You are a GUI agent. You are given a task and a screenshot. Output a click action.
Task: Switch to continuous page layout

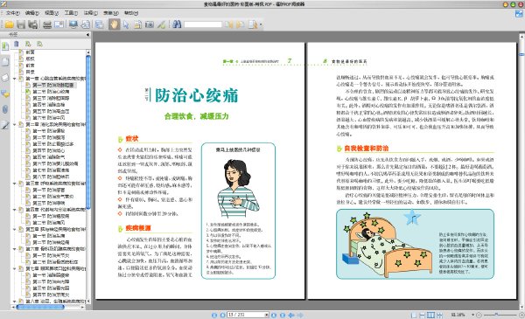423,315
